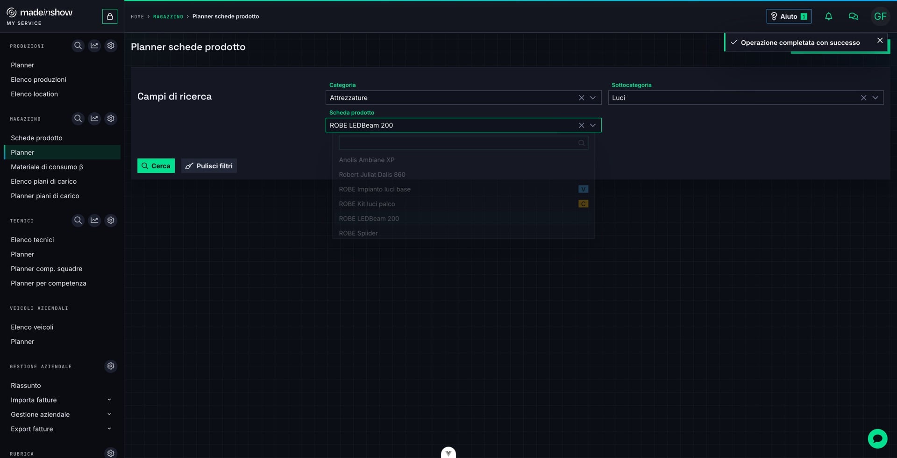Click Pulisci filtri button
The height and width of the screenshot is (458, 897).
coord(209,166)
